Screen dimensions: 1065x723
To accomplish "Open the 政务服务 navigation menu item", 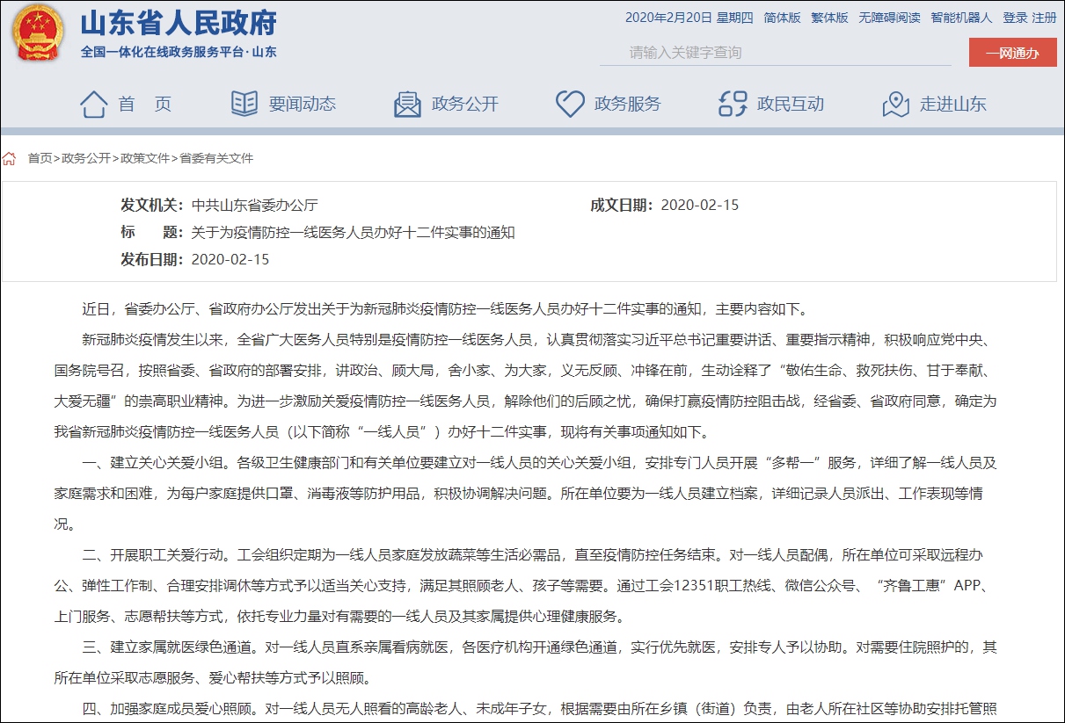I will (x=628, y=104).
